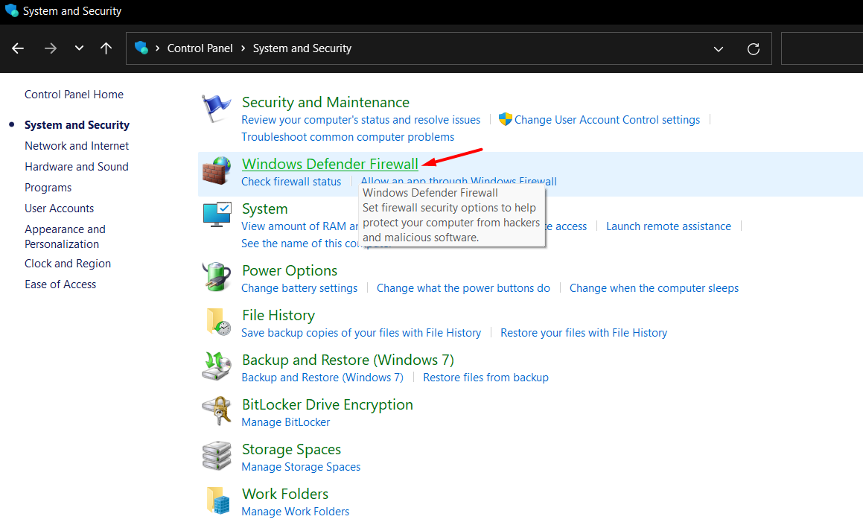
Task: Click Restore your files with File History
Action: click(584, 333)
